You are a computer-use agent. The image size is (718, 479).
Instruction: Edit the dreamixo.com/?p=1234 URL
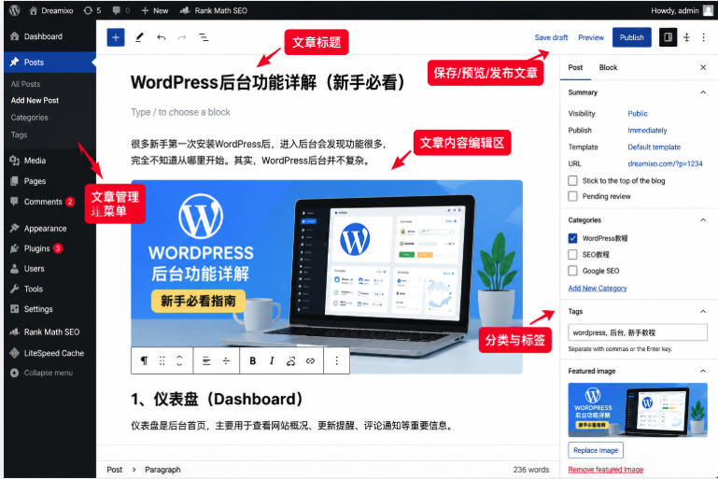(665, 164)
